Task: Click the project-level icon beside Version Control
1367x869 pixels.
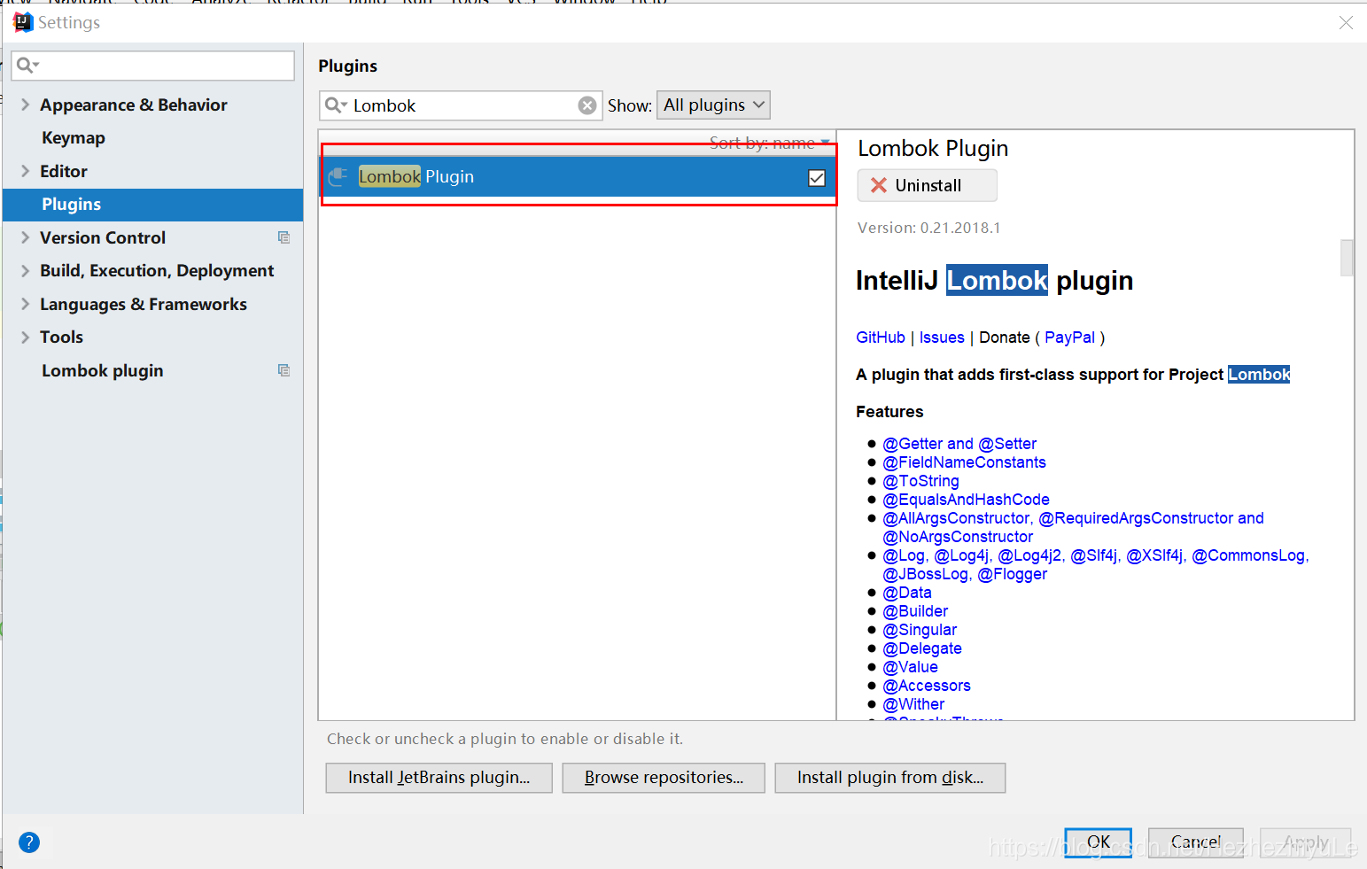Action: pos(283,237)
